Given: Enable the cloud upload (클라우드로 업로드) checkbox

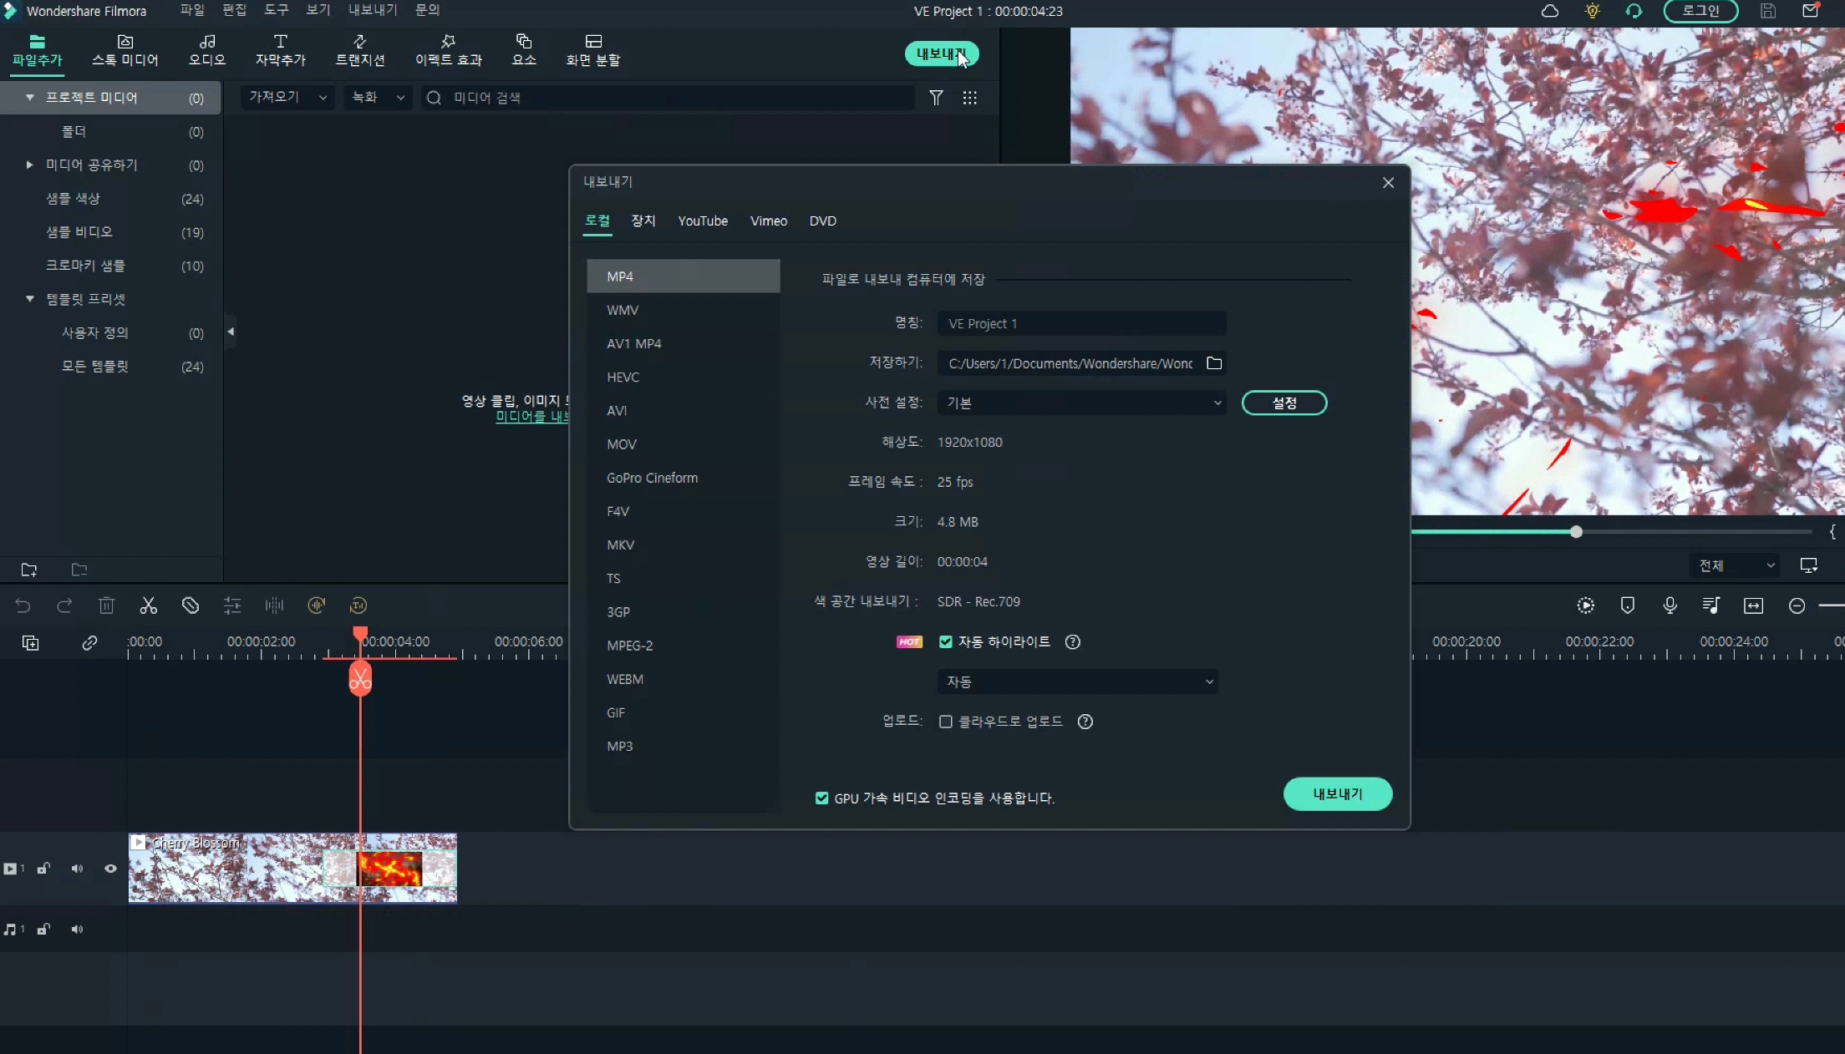Looking at the screenshot, I should (x=946, y=722).
